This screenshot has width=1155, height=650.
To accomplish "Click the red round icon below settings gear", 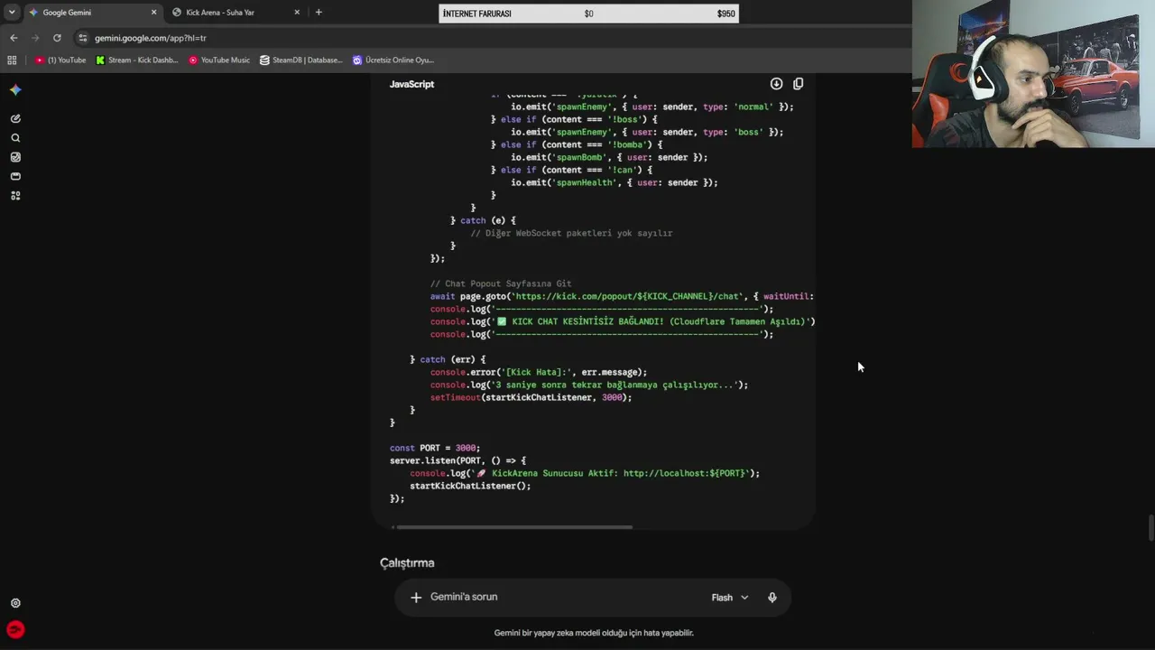I will tap(15, 630).
